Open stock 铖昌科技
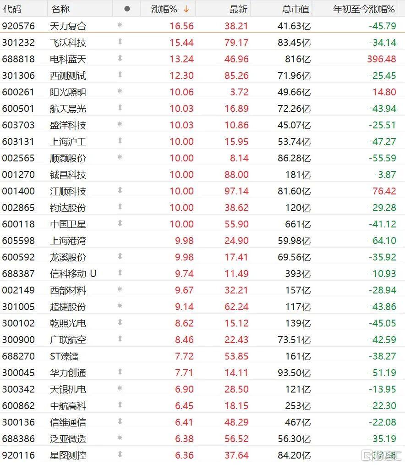This screenshot has width=405, height=465. (68, 174)
